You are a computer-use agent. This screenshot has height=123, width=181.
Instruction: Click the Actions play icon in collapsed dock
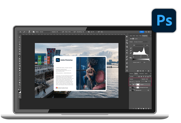click(127, 37)
